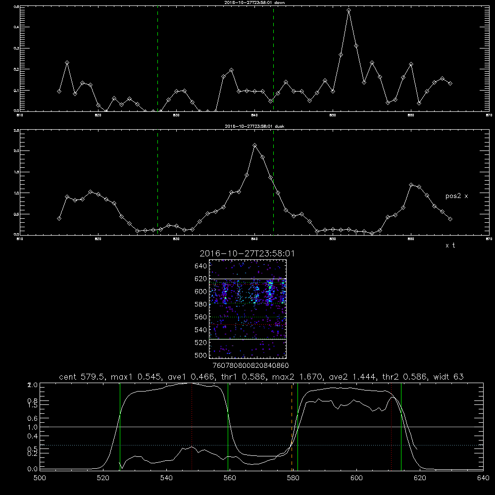495x495 pixels.
Task: Select right green dashed marker in dusk plot
Action: [273, 182]
